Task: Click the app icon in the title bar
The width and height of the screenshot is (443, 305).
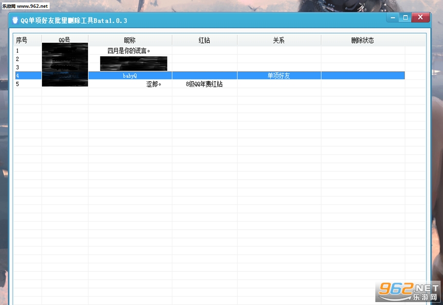Action: click(x=15, y=20)
